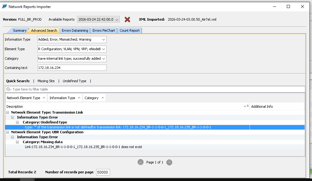
Task: Collapse the Category: Missing data node
Action: point(19,142)
